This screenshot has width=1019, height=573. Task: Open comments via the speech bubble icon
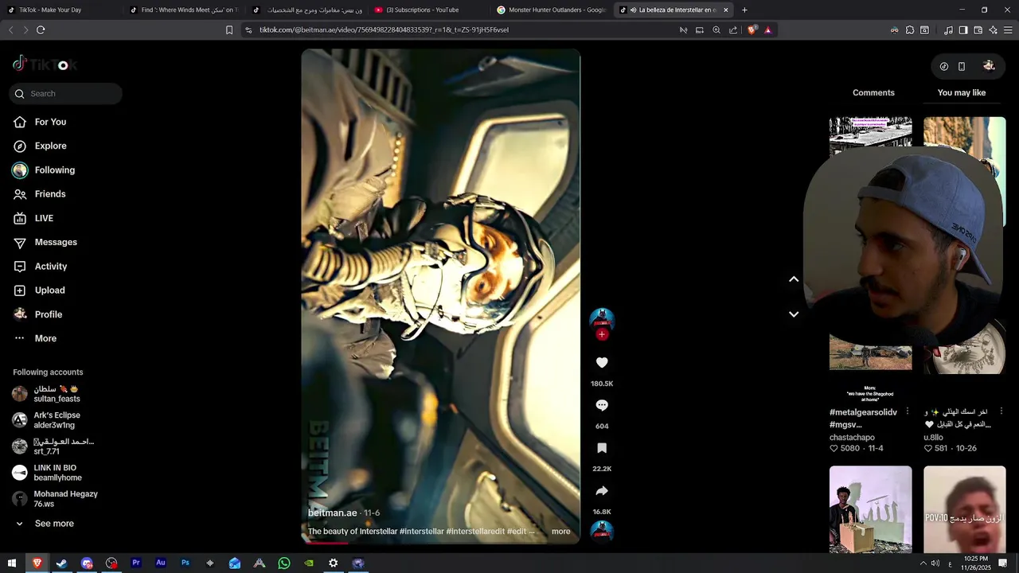(602, 405)
